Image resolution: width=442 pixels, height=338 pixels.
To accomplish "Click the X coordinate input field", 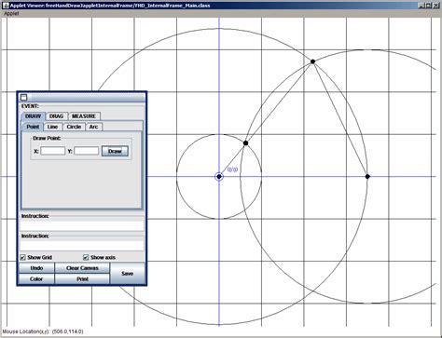I will [x=53, y=151].
